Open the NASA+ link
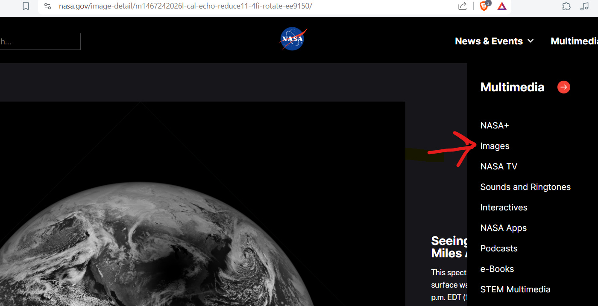598x306 pixels. pos(495,125)
